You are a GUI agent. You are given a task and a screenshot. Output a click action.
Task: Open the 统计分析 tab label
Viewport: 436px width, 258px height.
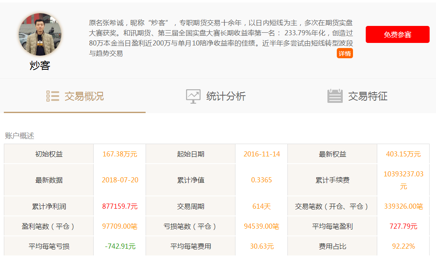click(x=226, y=96)
